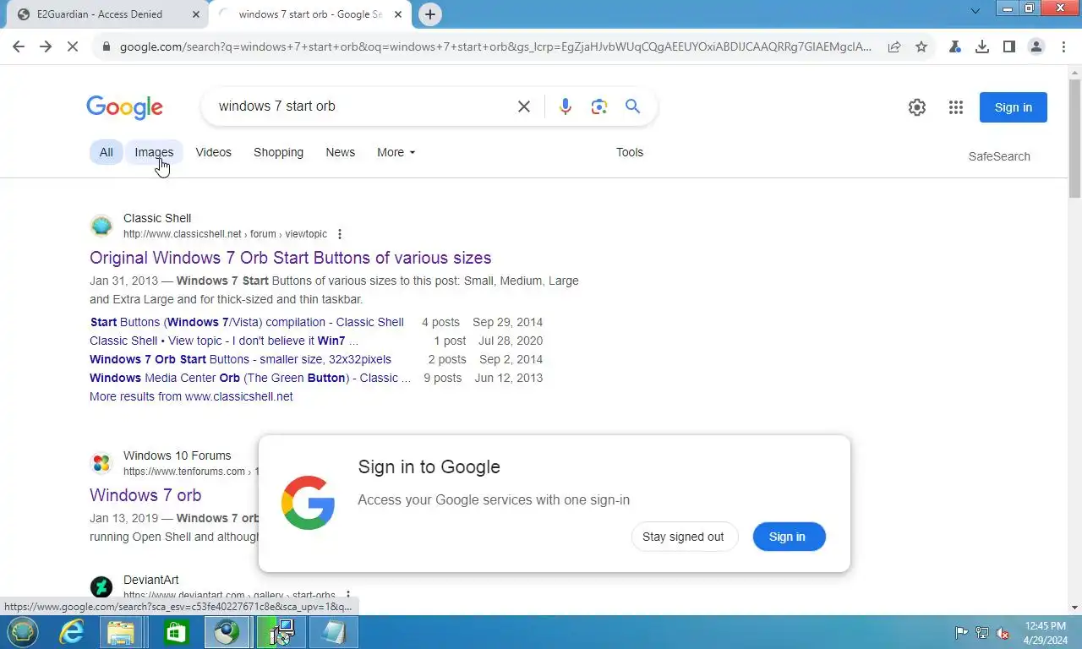This screenshot has height=649, width=1082.
Task: Switch to the Shopping tab
Action: (278, 152)
